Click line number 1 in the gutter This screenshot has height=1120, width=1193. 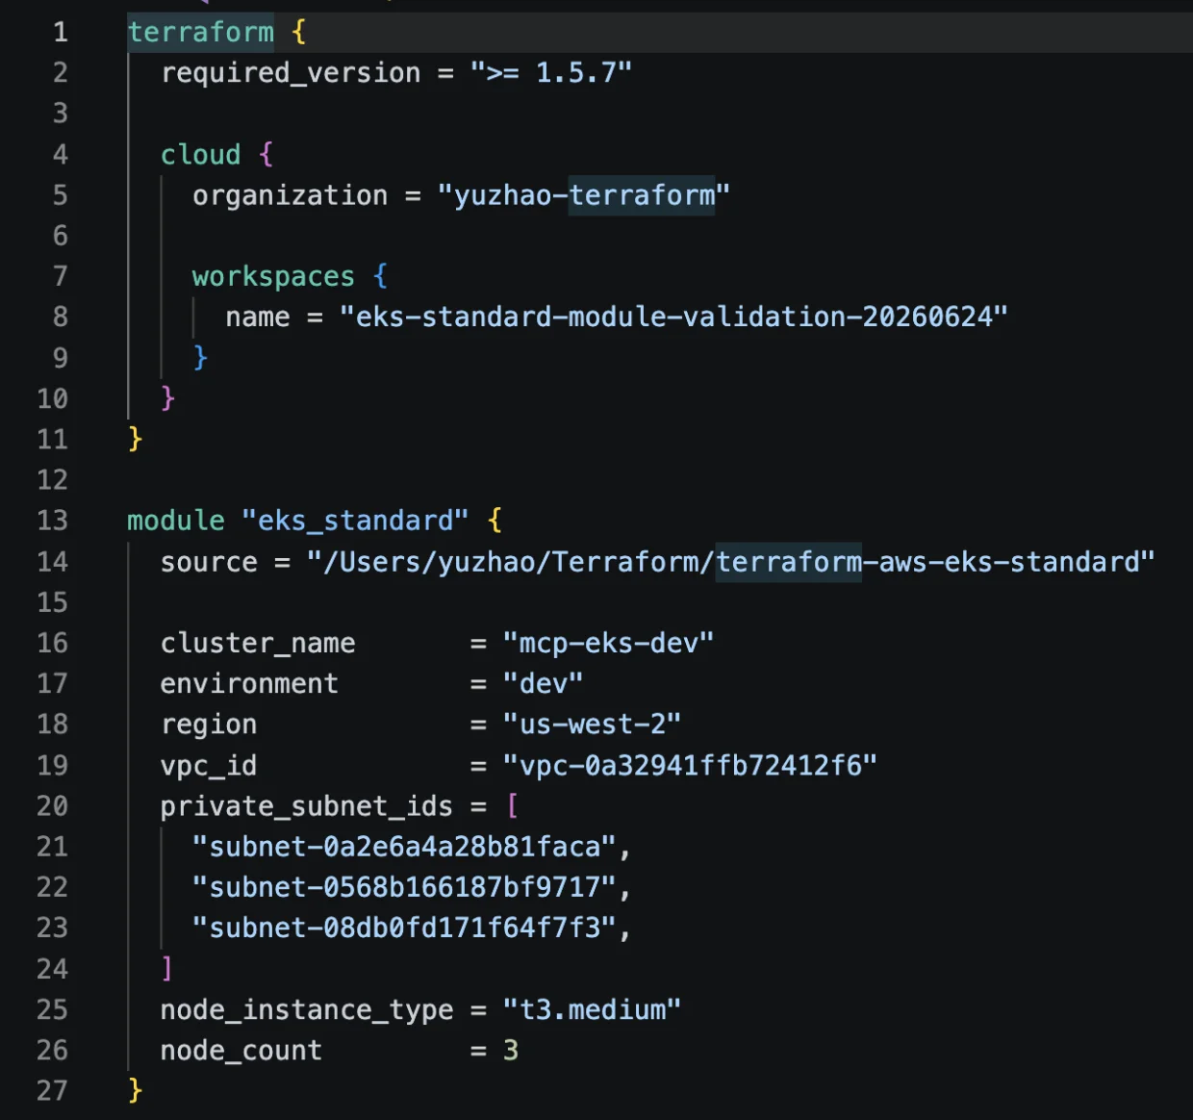pos(61,33)
